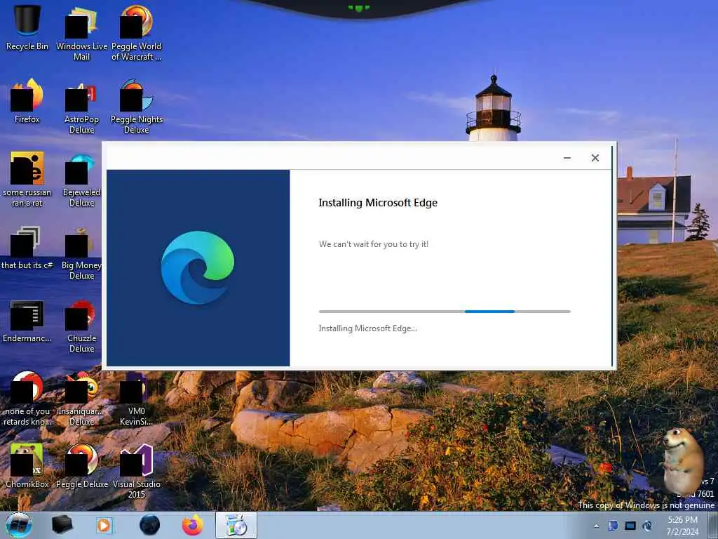The image size is (718, 539).
Task: Click the Edge installation progress bar
Action: coord(445,312)
